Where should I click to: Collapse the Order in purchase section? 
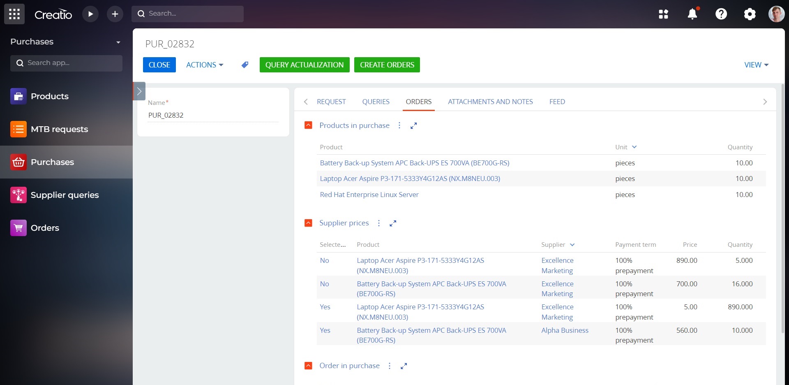pyautogui.click(x=308, y=366)
